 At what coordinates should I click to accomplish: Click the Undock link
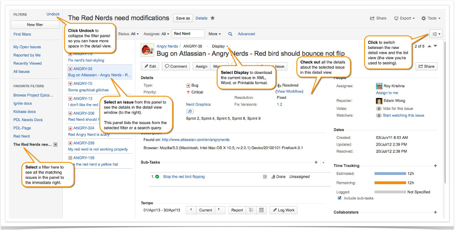(x=53, y=14)
